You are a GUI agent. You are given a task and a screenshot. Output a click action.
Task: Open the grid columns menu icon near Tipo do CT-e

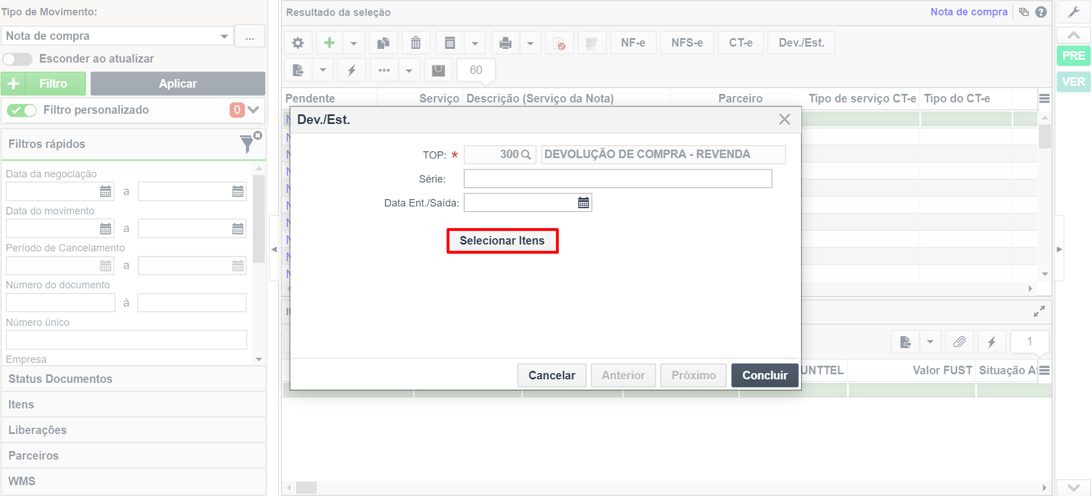click(x=1044, y=98)
